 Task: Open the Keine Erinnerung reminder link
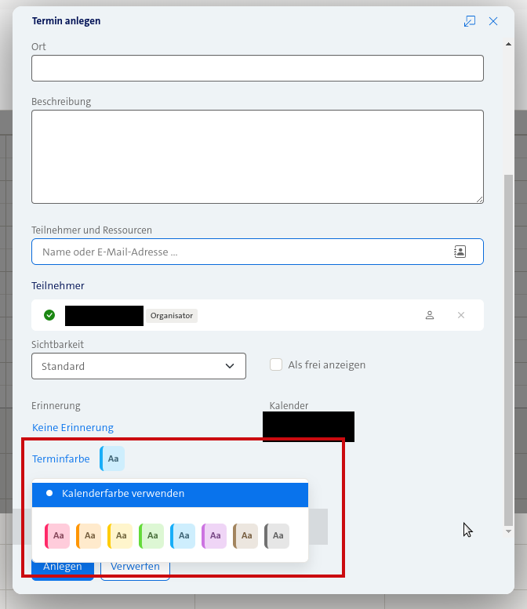coord(73,427)
